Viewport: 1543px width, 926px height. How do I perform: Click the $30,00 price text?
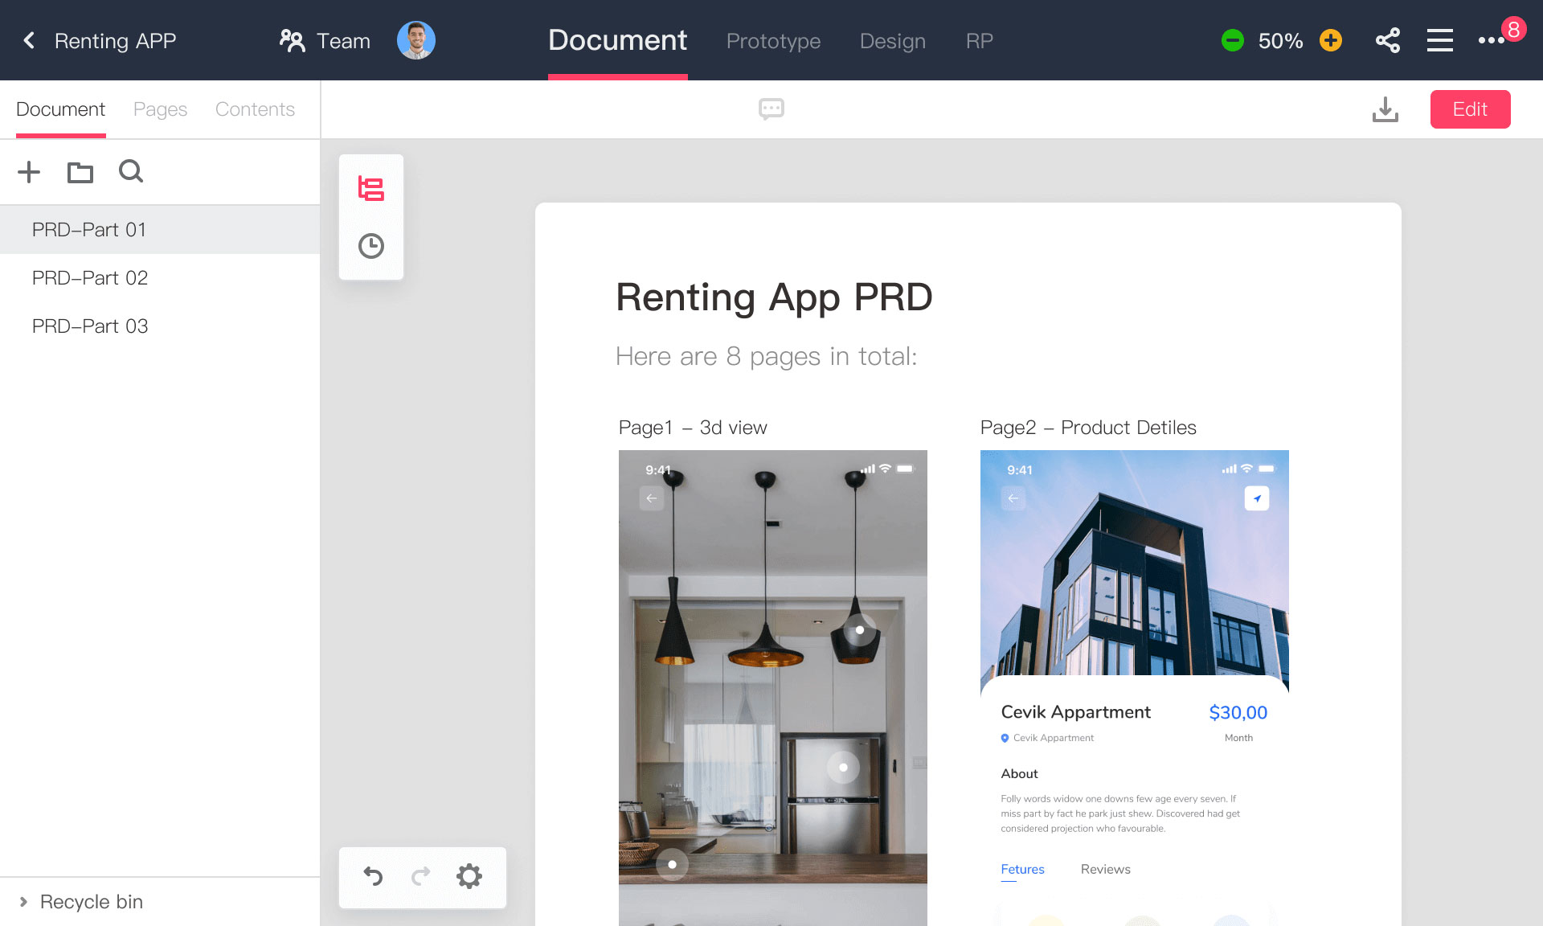1238,712
